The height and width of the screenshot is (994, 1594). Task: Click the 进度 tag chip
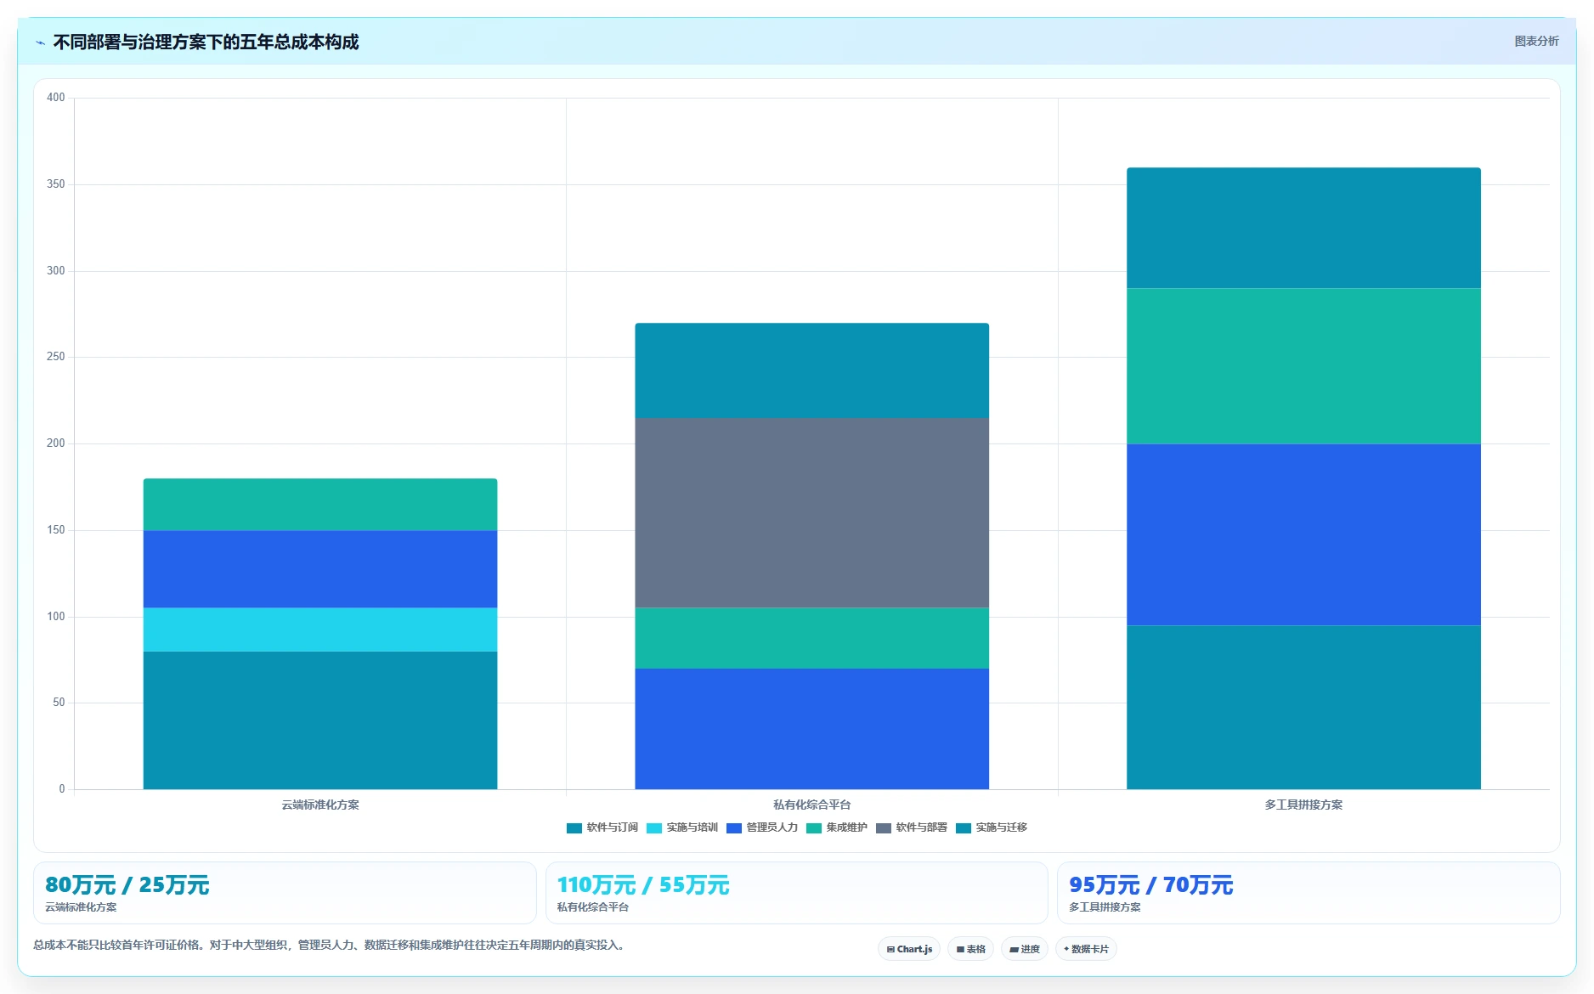pyautogui.click(x=1024, y=949)
